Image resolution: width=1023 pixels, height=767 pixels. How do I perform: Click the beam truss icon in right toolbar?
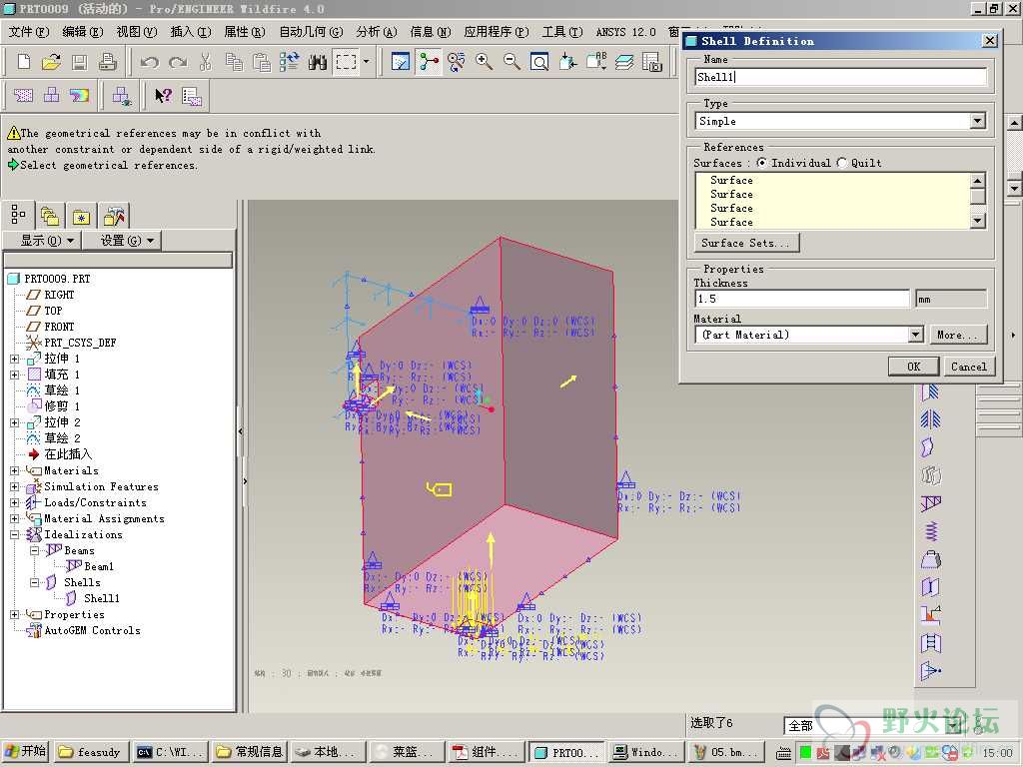tap(931, 503)
